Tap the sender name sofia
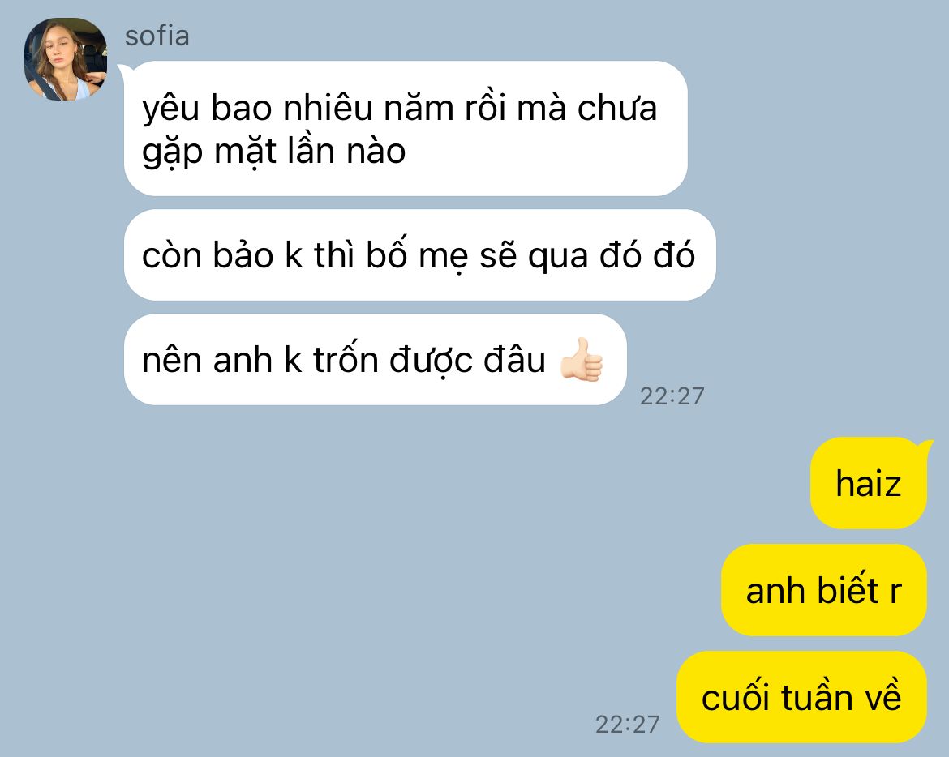The height and width of the screenshot is (757, 949). tap(157, 36)
